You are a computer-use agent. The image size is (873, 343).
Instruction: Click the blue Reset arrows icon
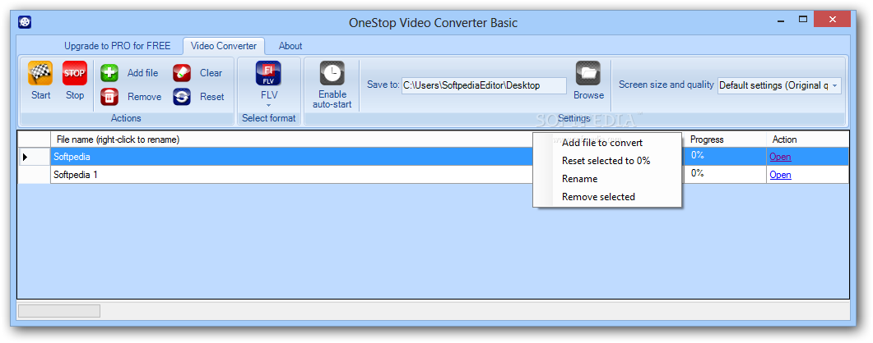click(x=182, y=97)
